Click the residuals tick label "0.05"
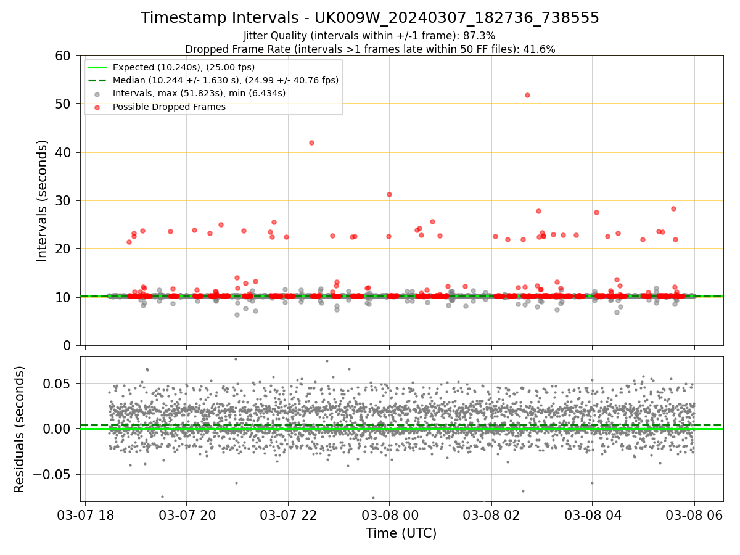This screenshot has height=555, width=740. click(58, 384)
